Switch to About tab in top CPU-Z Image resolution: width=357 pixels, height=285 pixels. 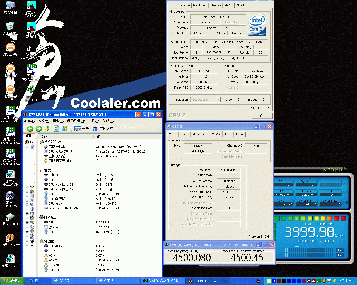coord(240,5)
